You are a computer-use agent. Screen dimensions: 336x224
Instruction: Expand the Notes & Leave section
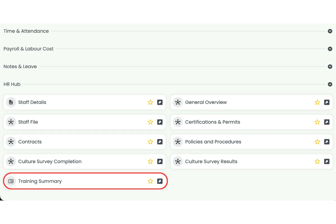(330, 67)
